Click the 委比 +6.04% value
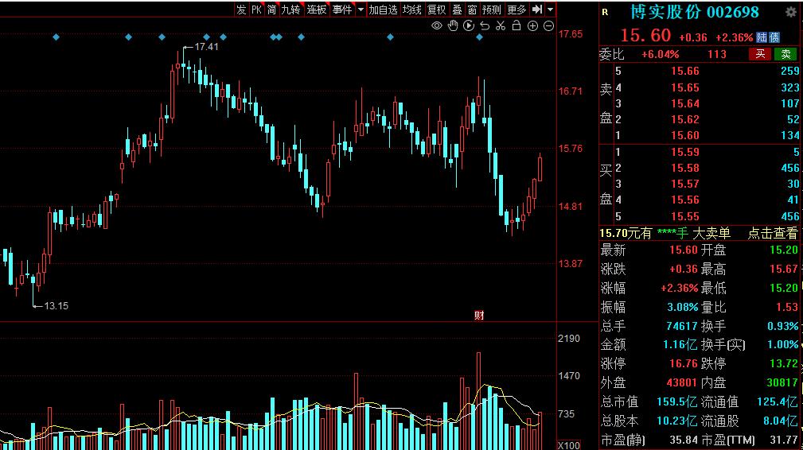 click(x=660, y=54)
